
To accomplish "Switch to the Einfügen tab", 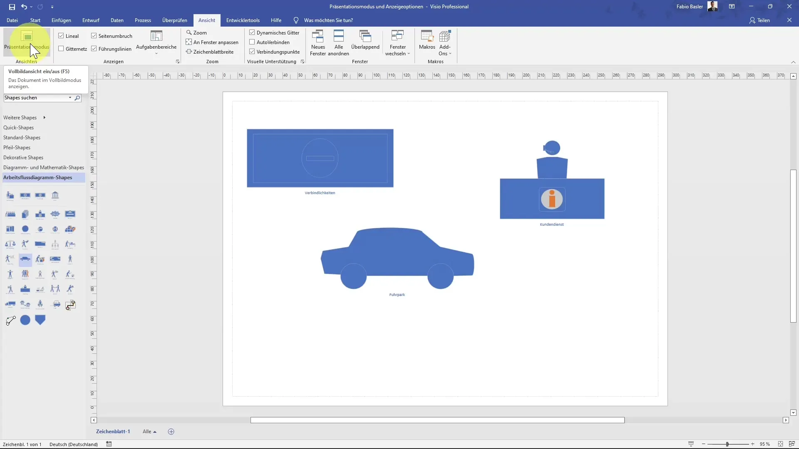I will (x=61, y=20).
